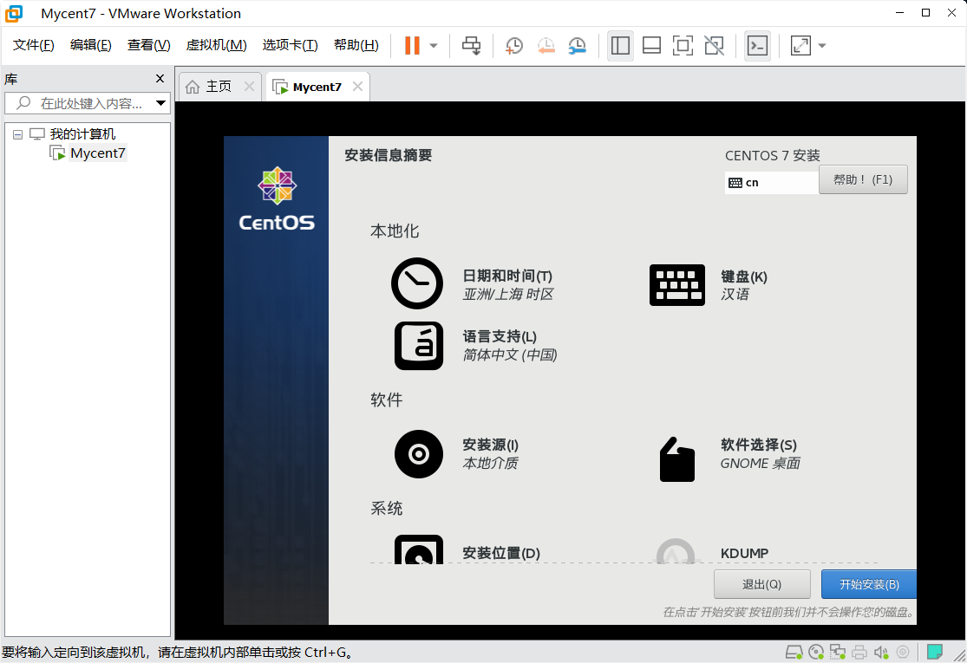
Task: Close the Mycent7 tab
Action: (x=357, y=87)
